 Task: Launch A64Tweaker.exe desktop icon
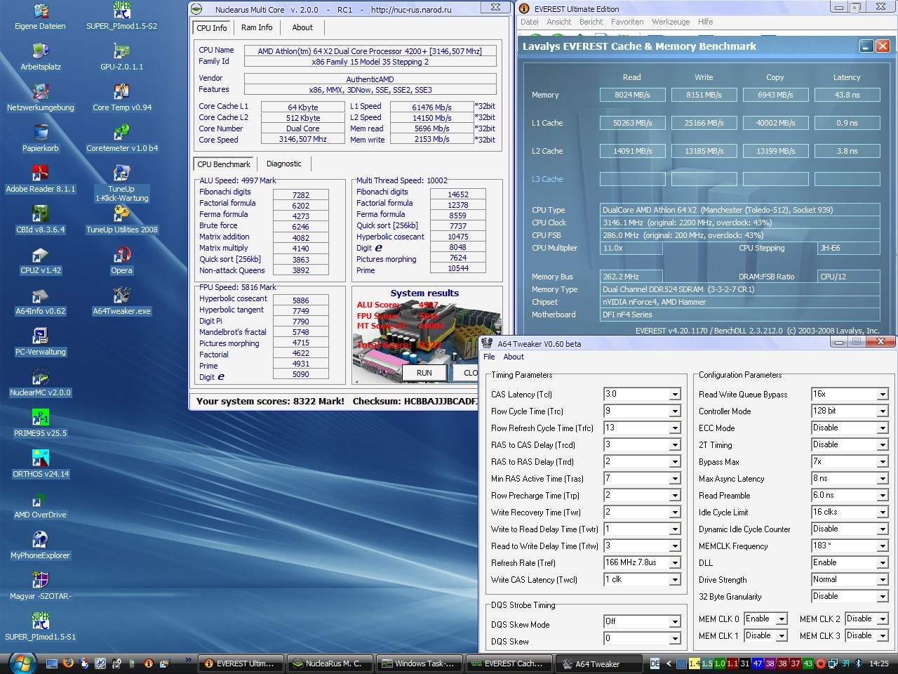pos(121,302)
